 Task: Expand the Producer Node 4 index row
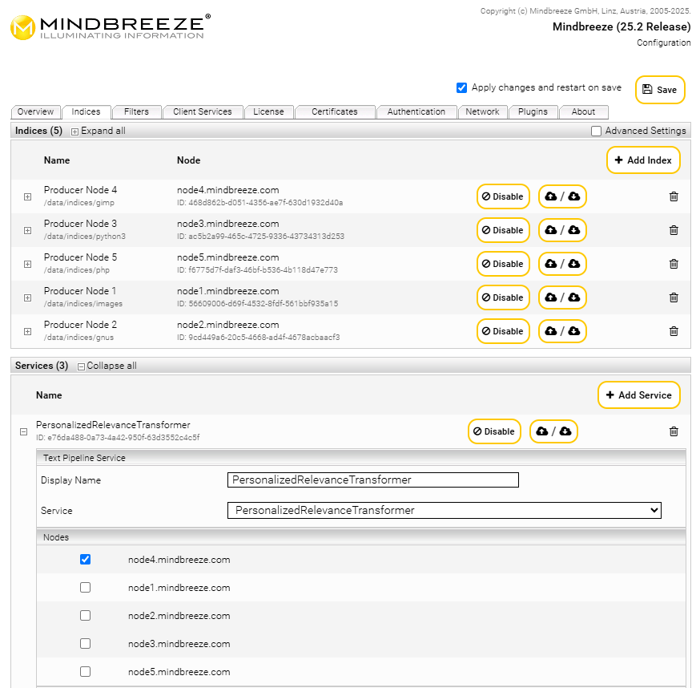click(x=27, y=197)
